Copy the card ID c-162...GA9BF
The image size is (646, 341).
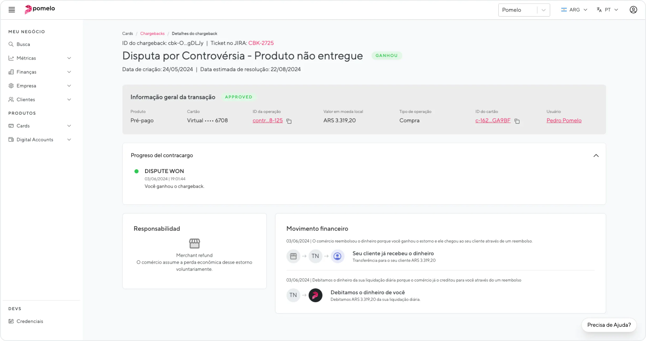click(x=517, y=121)
